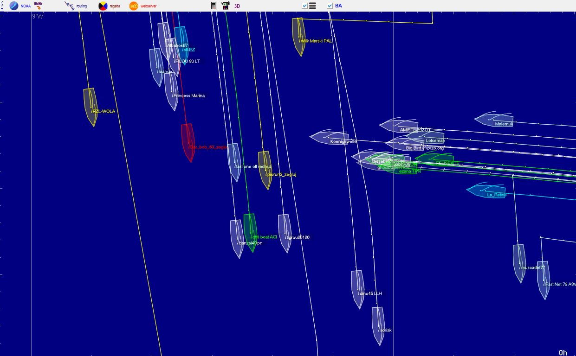Select the dino45 LLH boat
Screen dimensions: 576x356
pyautogui.click(x=358, y=290)
